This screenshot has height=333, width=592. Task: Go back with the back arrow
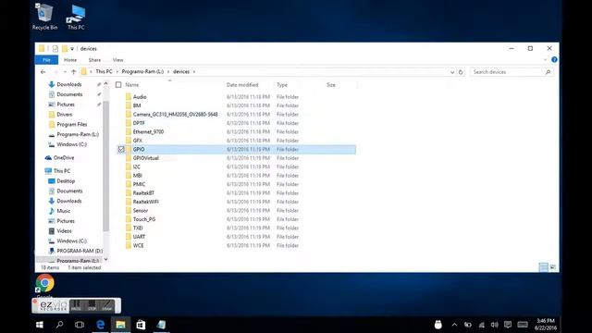(43, 72)
